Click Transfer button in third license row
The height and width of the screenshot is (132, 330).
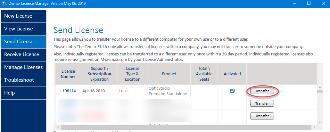pos(262,116)
